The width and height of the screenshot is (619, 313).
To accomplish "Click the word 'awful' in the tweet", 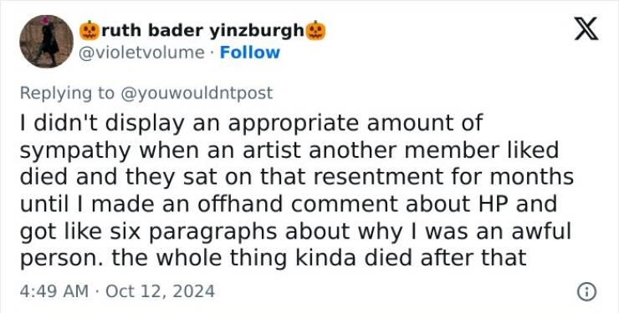I will (541, 230).
